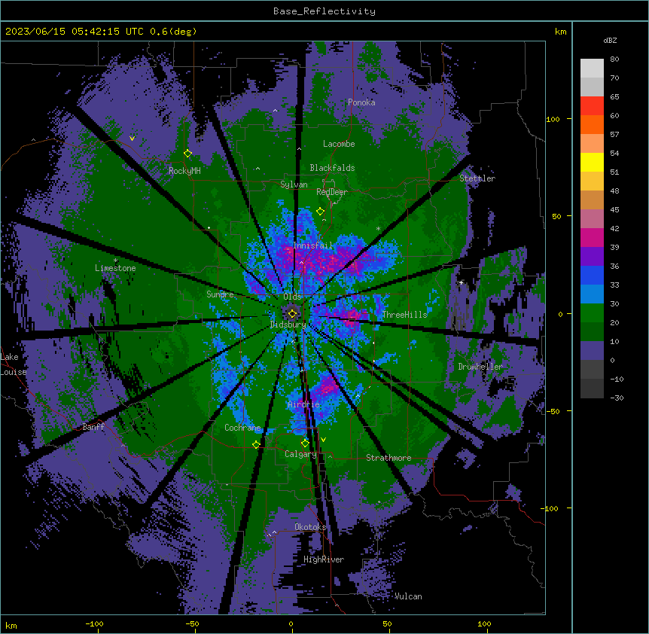The width and height of the screenshot is (649, 634).
Task: Click the purple 36-39 dBZ legend swatch
Action: click(592, 257)
